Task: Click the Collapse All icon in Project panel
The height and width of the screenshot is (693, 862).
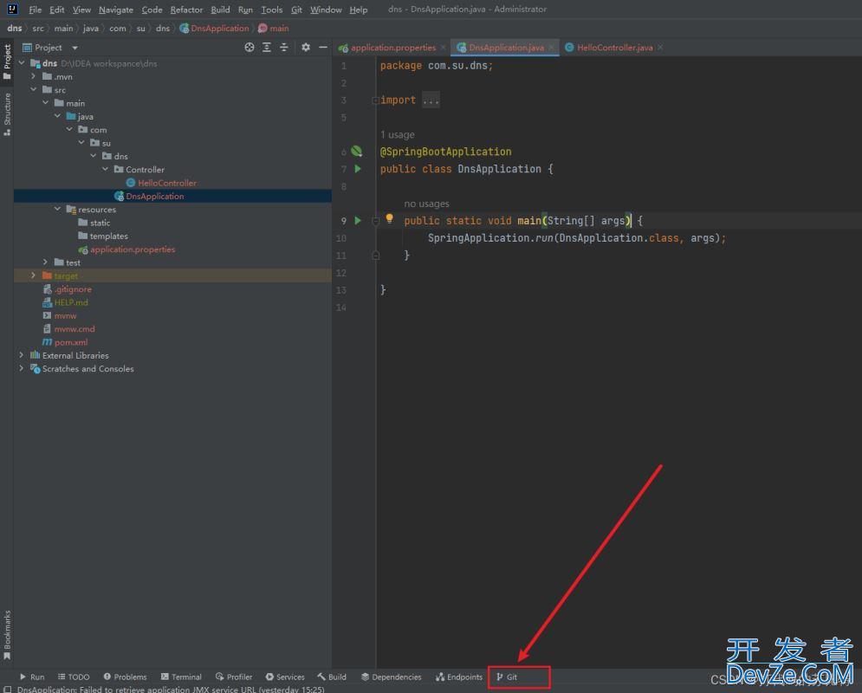Action: 284,48
